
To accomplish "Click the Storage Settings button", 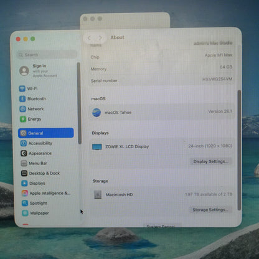I will pos(210,210).
